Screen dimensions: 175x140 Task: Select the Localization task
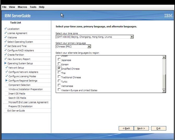[13, 29]
